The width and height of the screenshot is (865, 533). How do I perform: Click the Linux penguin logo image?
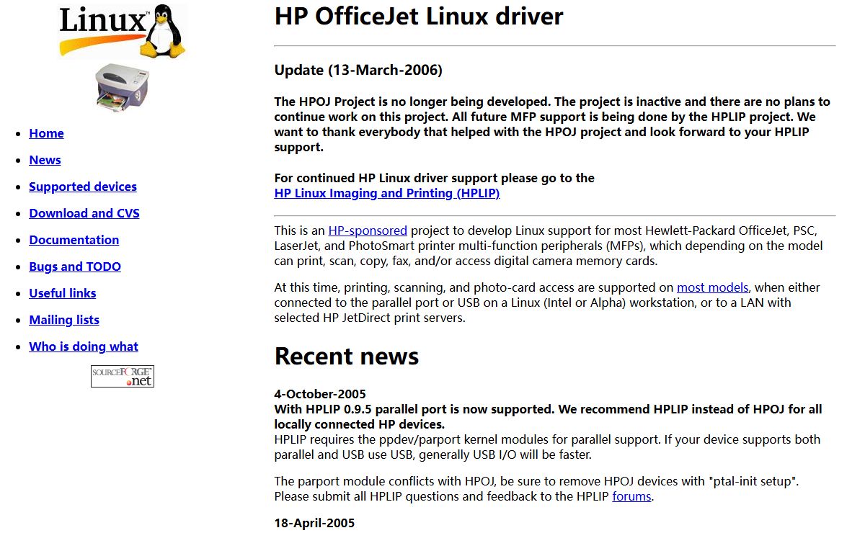(x=123, y=31)
